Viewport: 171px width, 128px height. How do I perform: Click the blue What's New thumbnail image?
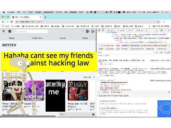(x=164, y=109)
